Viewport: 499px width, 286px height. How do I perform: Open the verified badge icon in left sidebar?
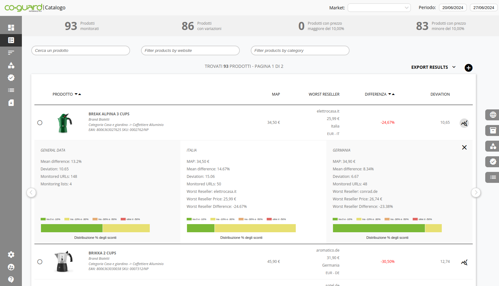[x=11, y=78]
